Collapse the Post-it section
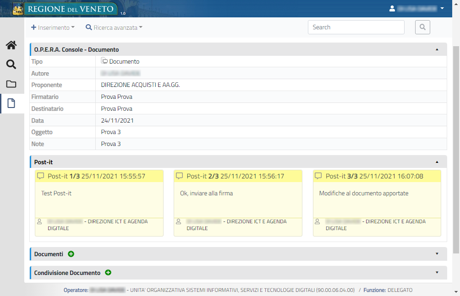Screen dimensions: 460x296 437,162
